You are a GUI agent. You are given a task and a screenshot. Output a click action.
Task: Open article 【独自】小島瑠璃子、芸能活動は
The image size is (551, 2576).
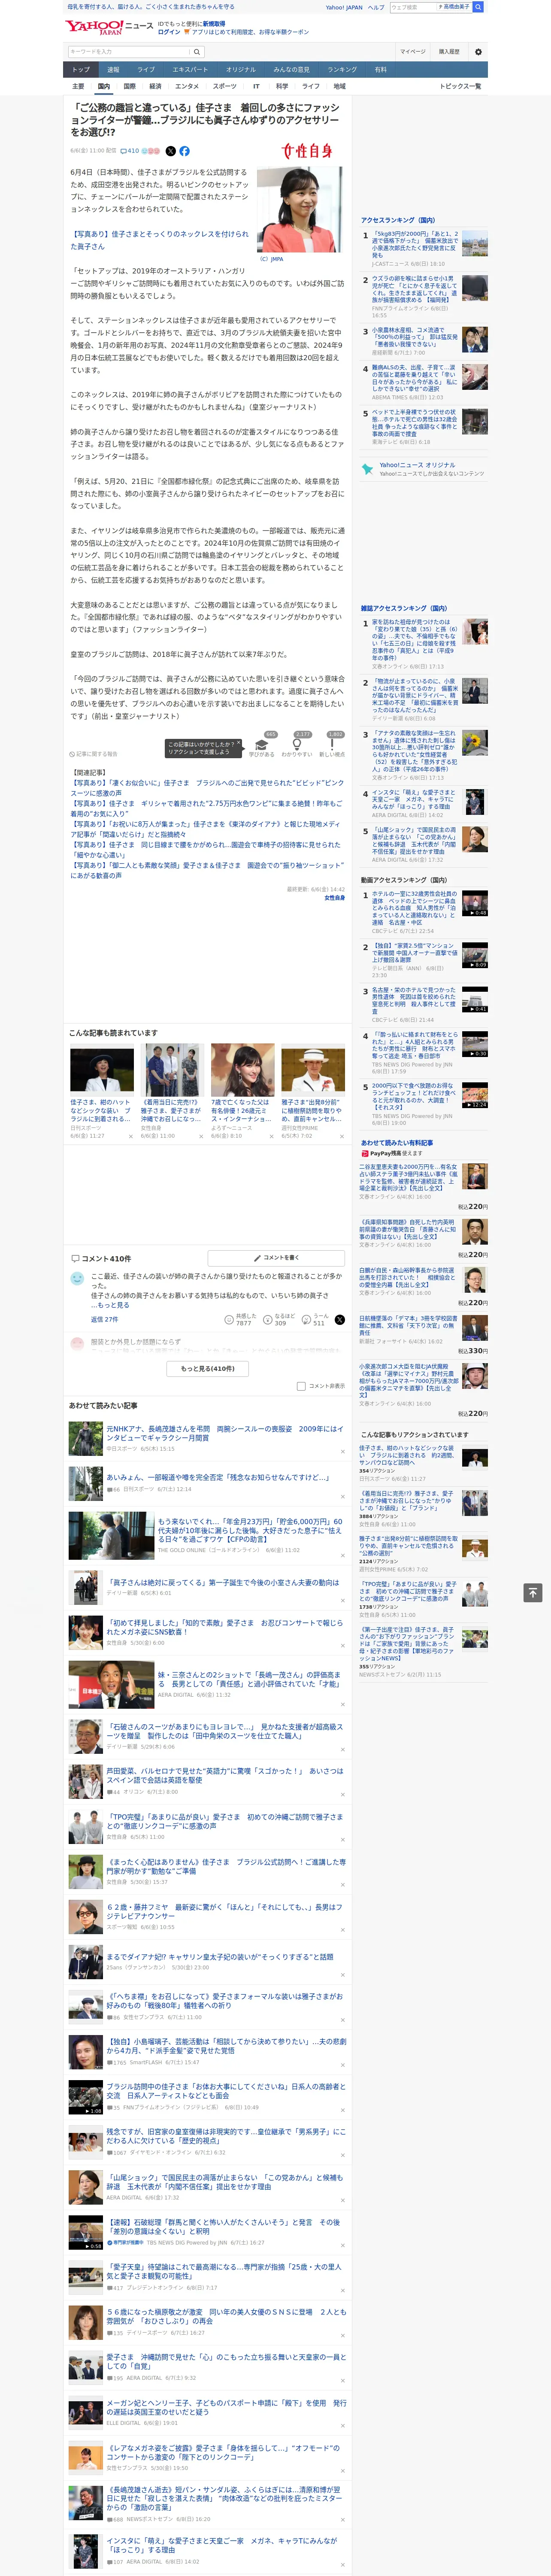(227, 2046)
